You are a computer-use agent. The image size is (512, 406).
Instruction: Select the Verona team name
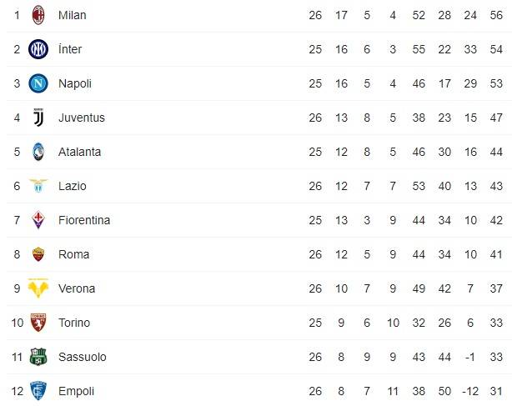pyautogui.click(x=77, y=288)
